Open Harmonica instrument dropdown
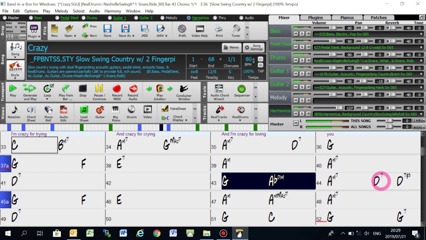The image size is (426, 240). pos(421,114)
